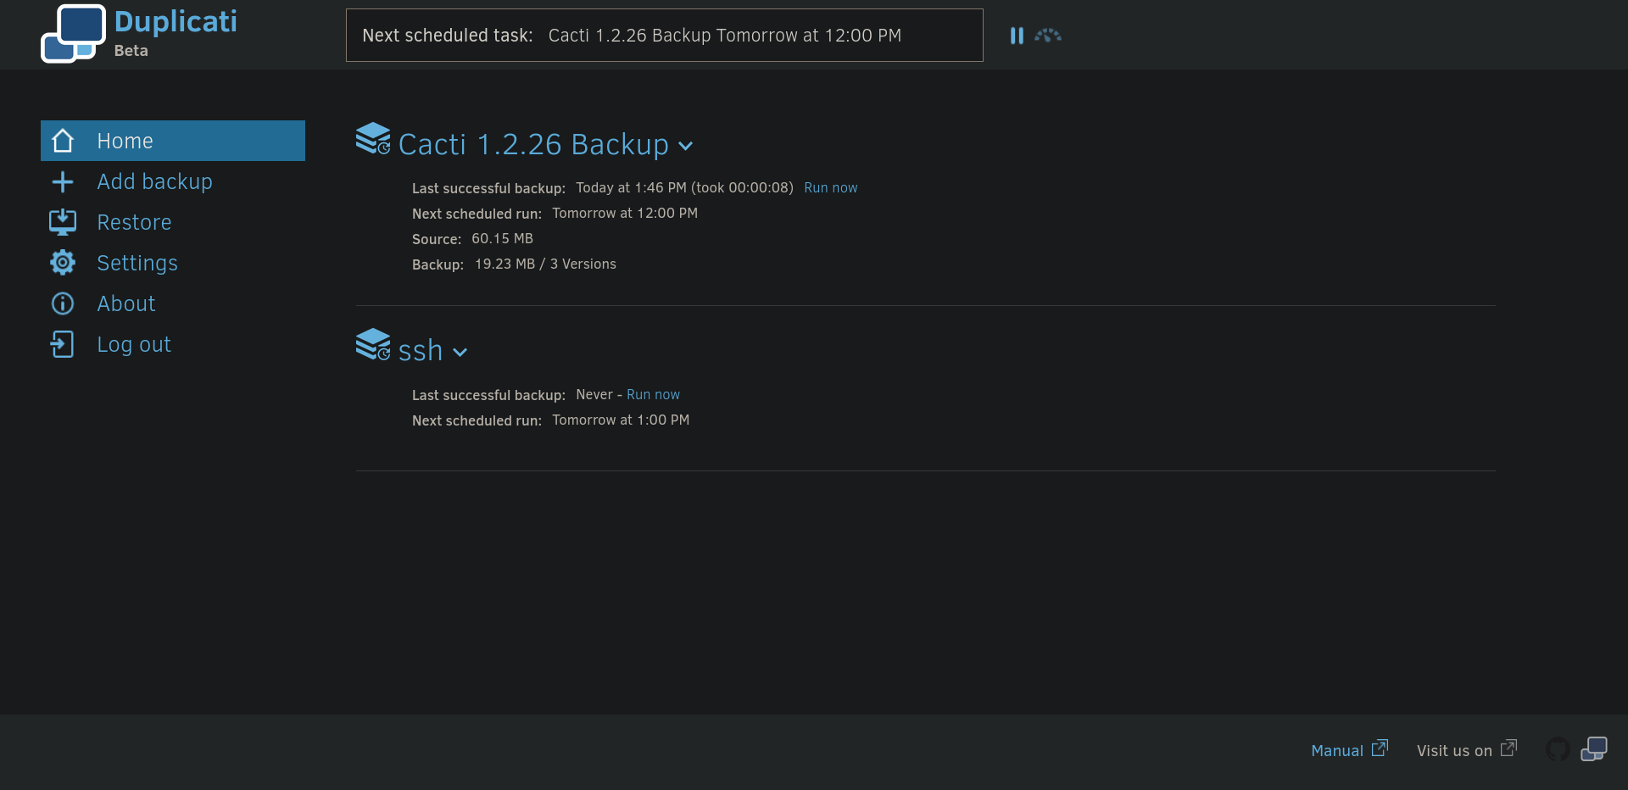Image resolution: width=1628 pixels, height=790 pixels.
Task: Click the Restore download icon
Action: click(x=63, y=222)
